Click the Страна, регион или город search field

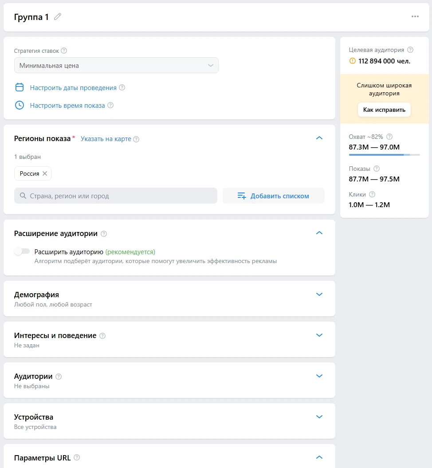click(116, 196)
